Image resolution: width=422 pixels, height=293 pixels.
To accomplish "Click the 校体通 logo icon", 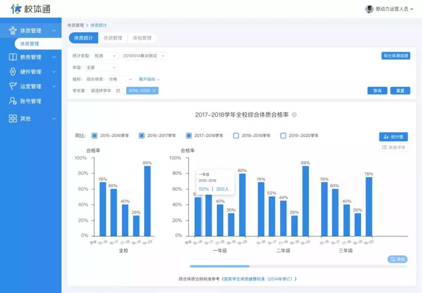I will click(16, 8).
